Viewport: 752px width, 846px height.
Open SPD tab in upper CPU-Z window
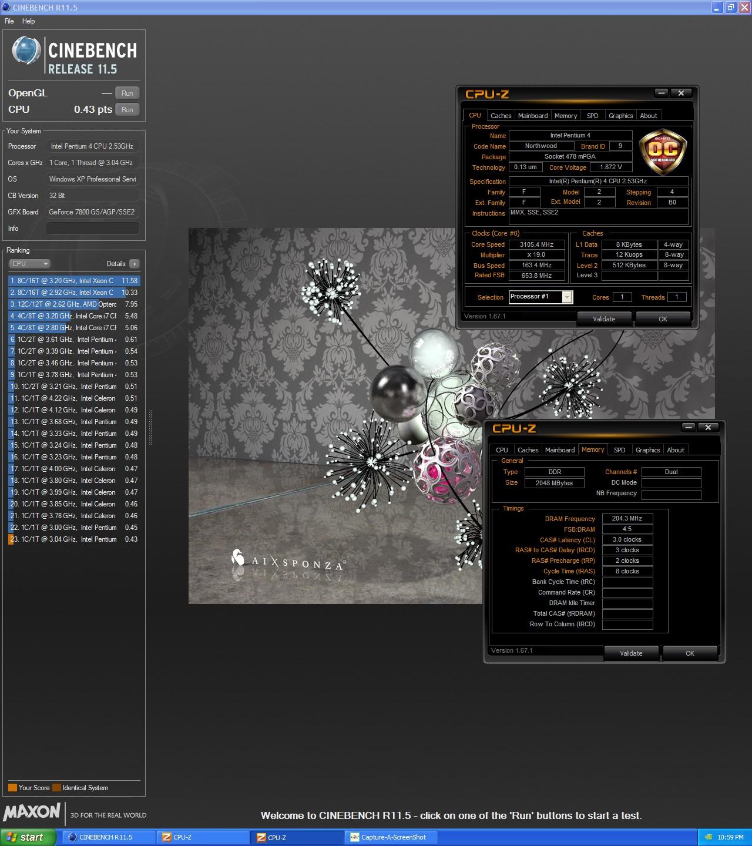[593, 116]
